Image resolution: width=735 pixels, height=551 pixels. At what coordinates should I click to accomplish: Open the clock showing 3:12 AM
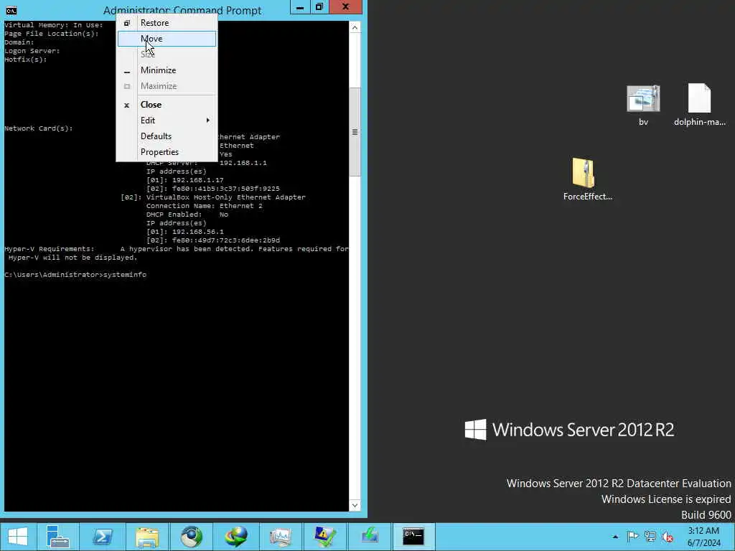703,537
